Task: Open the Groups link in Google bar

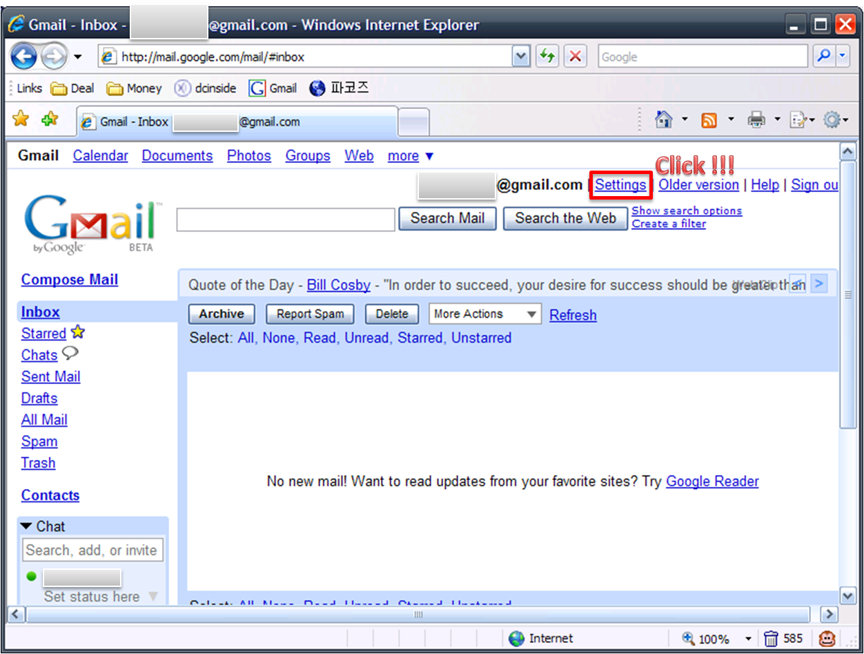Action: tap(308, 156)
